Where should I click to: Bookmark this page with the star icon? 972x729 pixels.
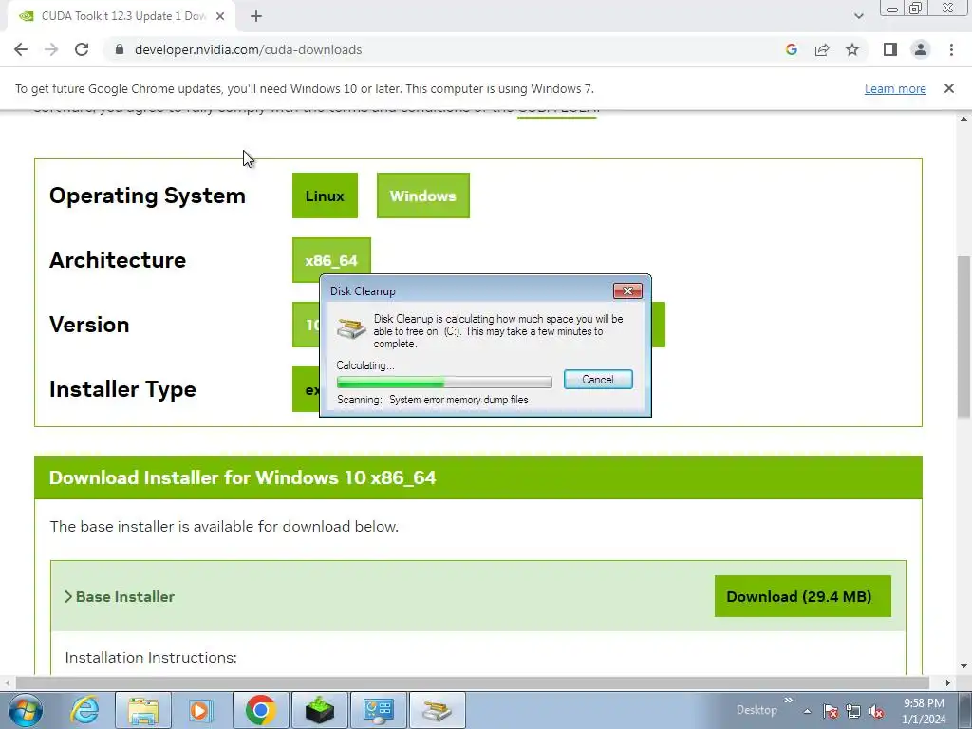[852, 49]
